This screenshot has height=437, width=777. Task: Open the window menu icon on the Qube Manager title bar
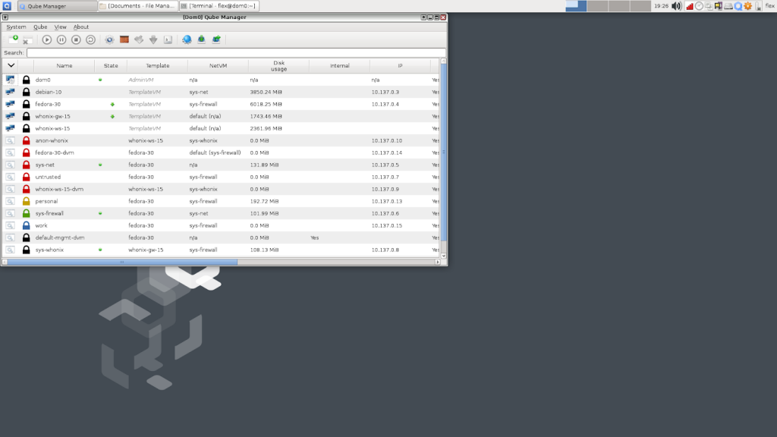pos(5,17)
